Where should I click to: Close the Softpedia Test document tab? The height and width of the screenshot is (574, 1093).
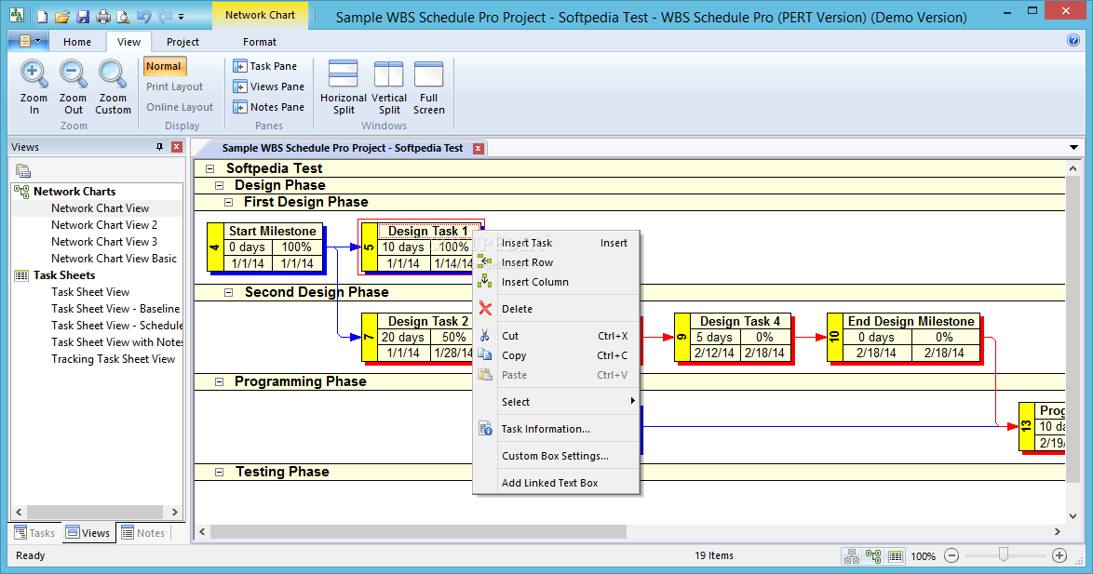click(479, 148)
